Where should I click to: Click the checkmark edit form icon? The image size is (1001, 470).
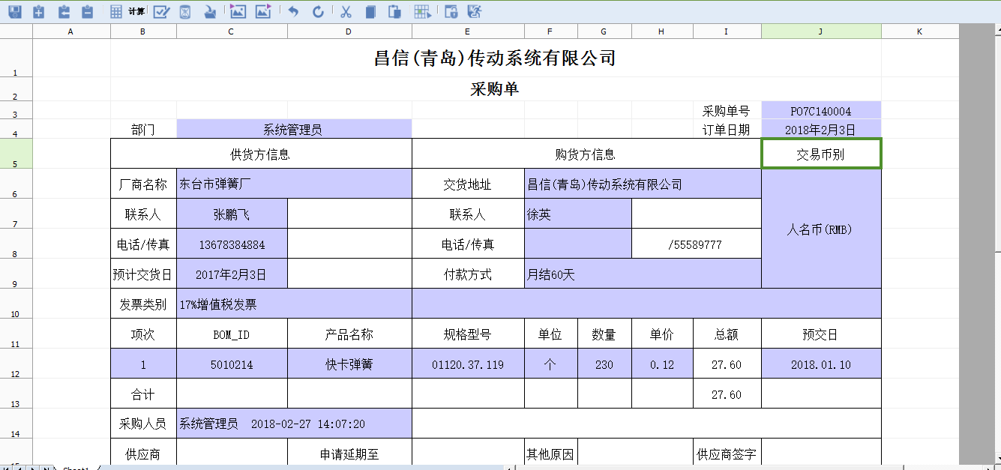coord(161,11)
